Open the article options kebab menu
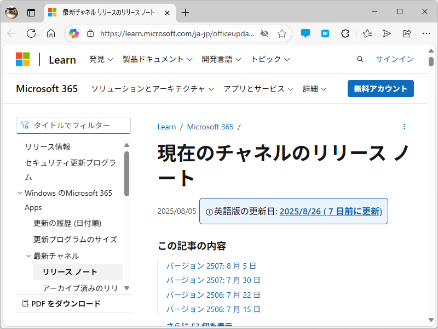This screenshot has width=438, height=329. 404,127
